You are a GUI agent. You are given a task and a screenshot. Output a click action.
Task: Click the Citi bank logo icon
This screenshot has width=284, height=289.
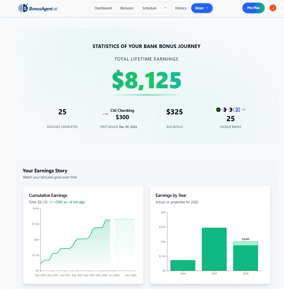point(105,114)
